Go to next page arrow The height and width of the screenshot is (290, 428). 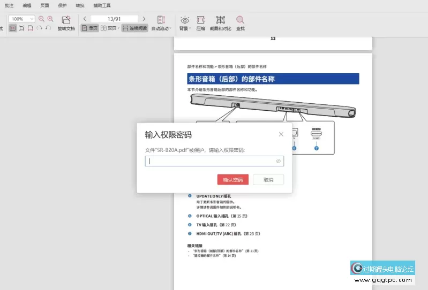(x=144, y=19)
